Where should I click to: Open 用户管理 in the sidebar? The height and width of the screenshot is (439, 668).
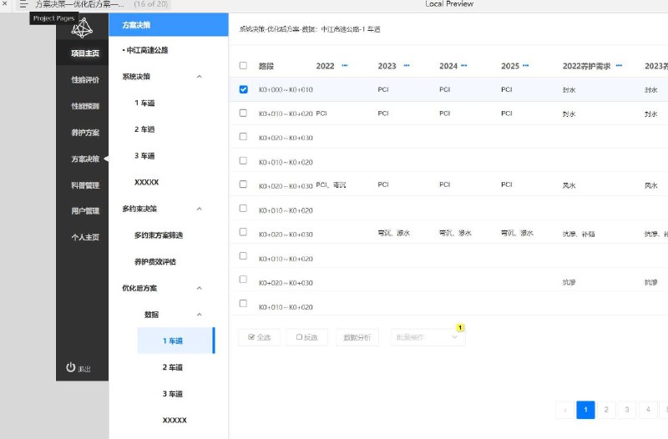tap(85, 211)
